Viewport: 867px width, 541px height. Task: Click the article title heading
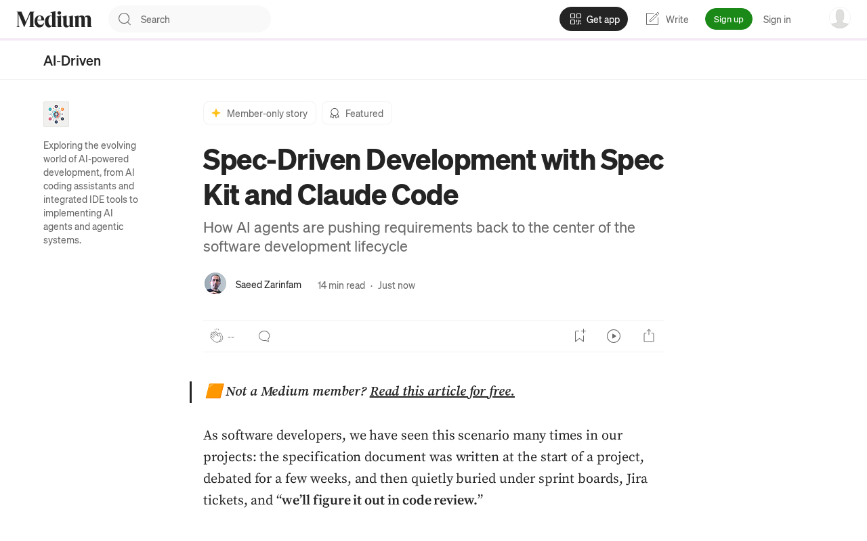[433, 177]
